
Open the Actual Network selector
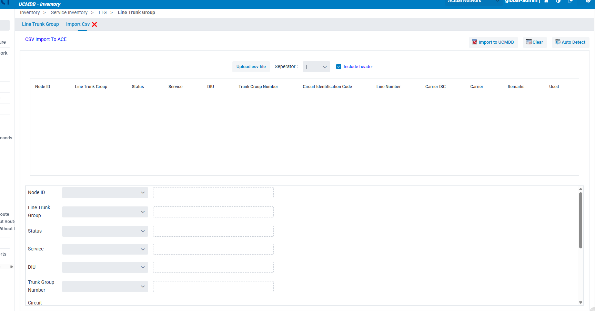point(472,2)
